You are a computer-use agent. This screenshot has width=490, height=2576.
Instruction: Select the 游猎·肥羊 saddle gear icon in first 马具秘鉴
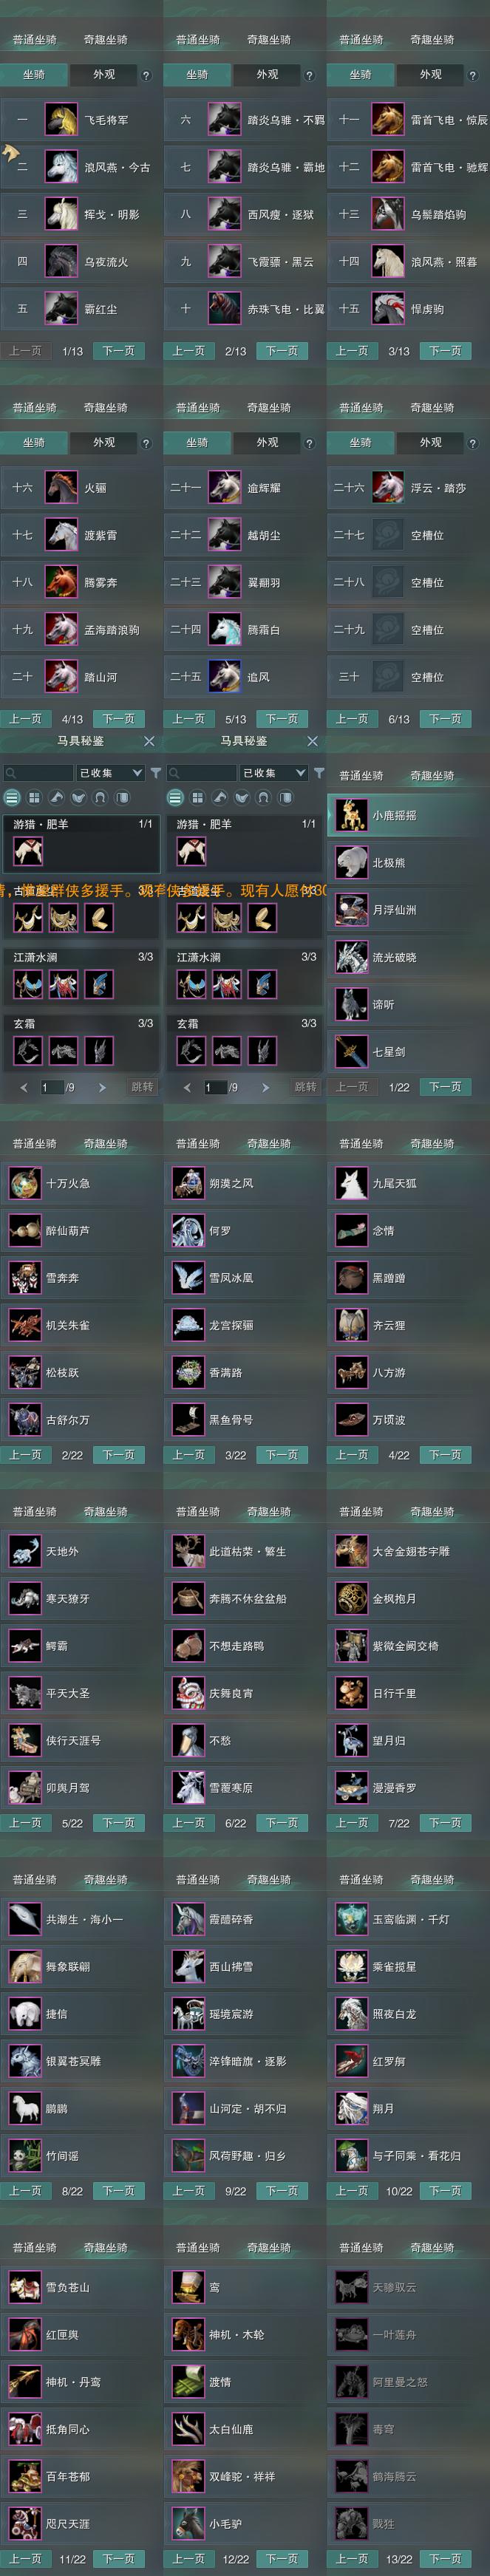(x=28, y=851)
